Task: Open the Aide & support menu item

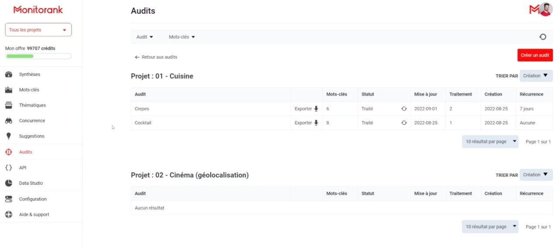Action: click(34, 214)
